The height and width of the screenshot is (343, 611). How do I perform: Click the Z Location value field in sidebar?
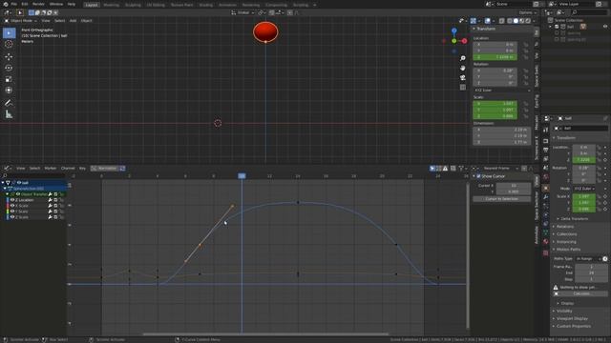(495, 57)
